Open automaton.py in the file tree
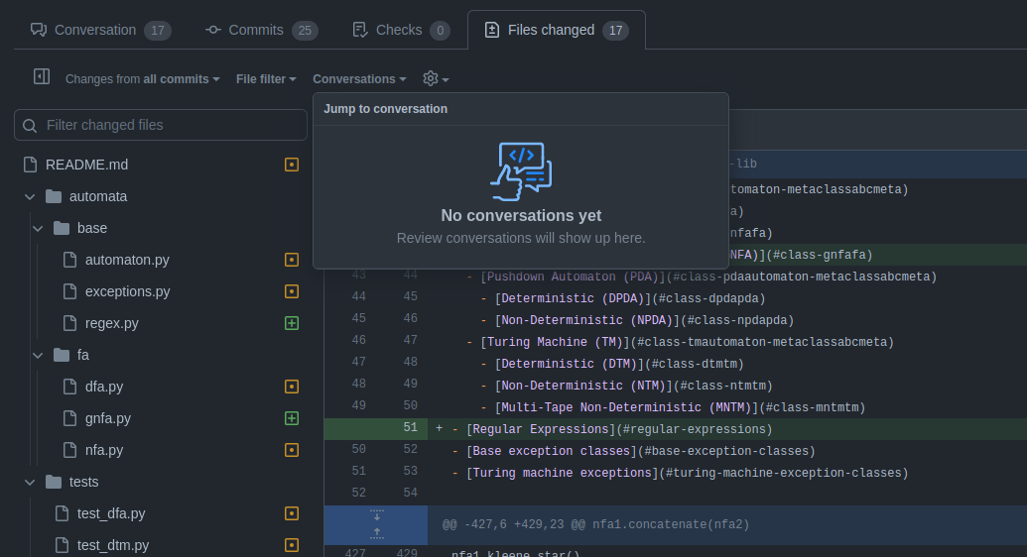The height and width of the screenshot is (557, 1027). click(x=127, y=260)
